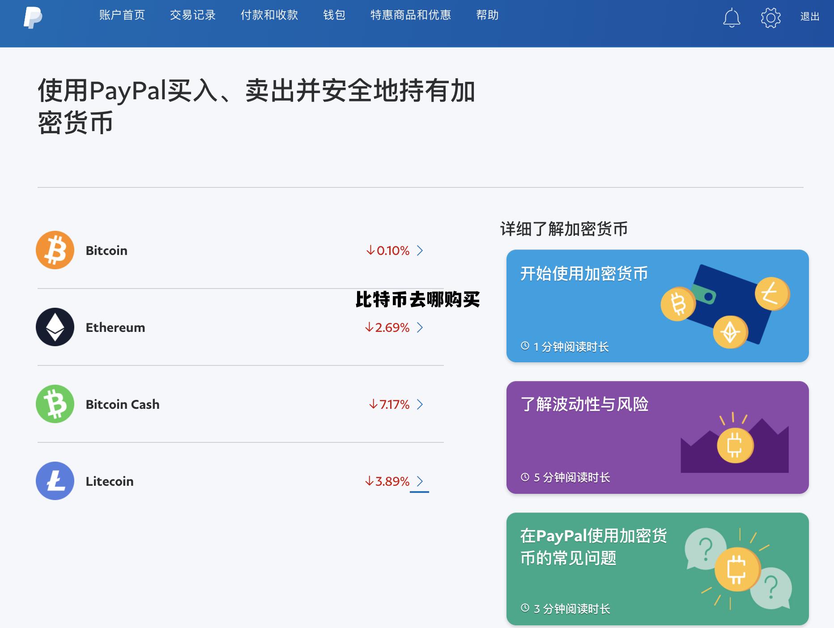Open the settings gear

point(770,18)
